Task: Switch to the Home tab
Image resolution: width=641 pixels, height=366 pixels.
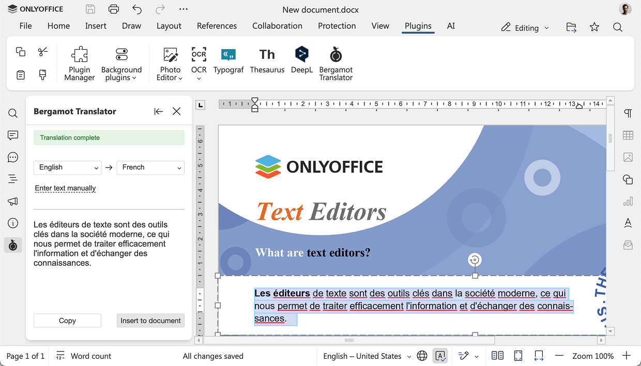Action: 58,26
